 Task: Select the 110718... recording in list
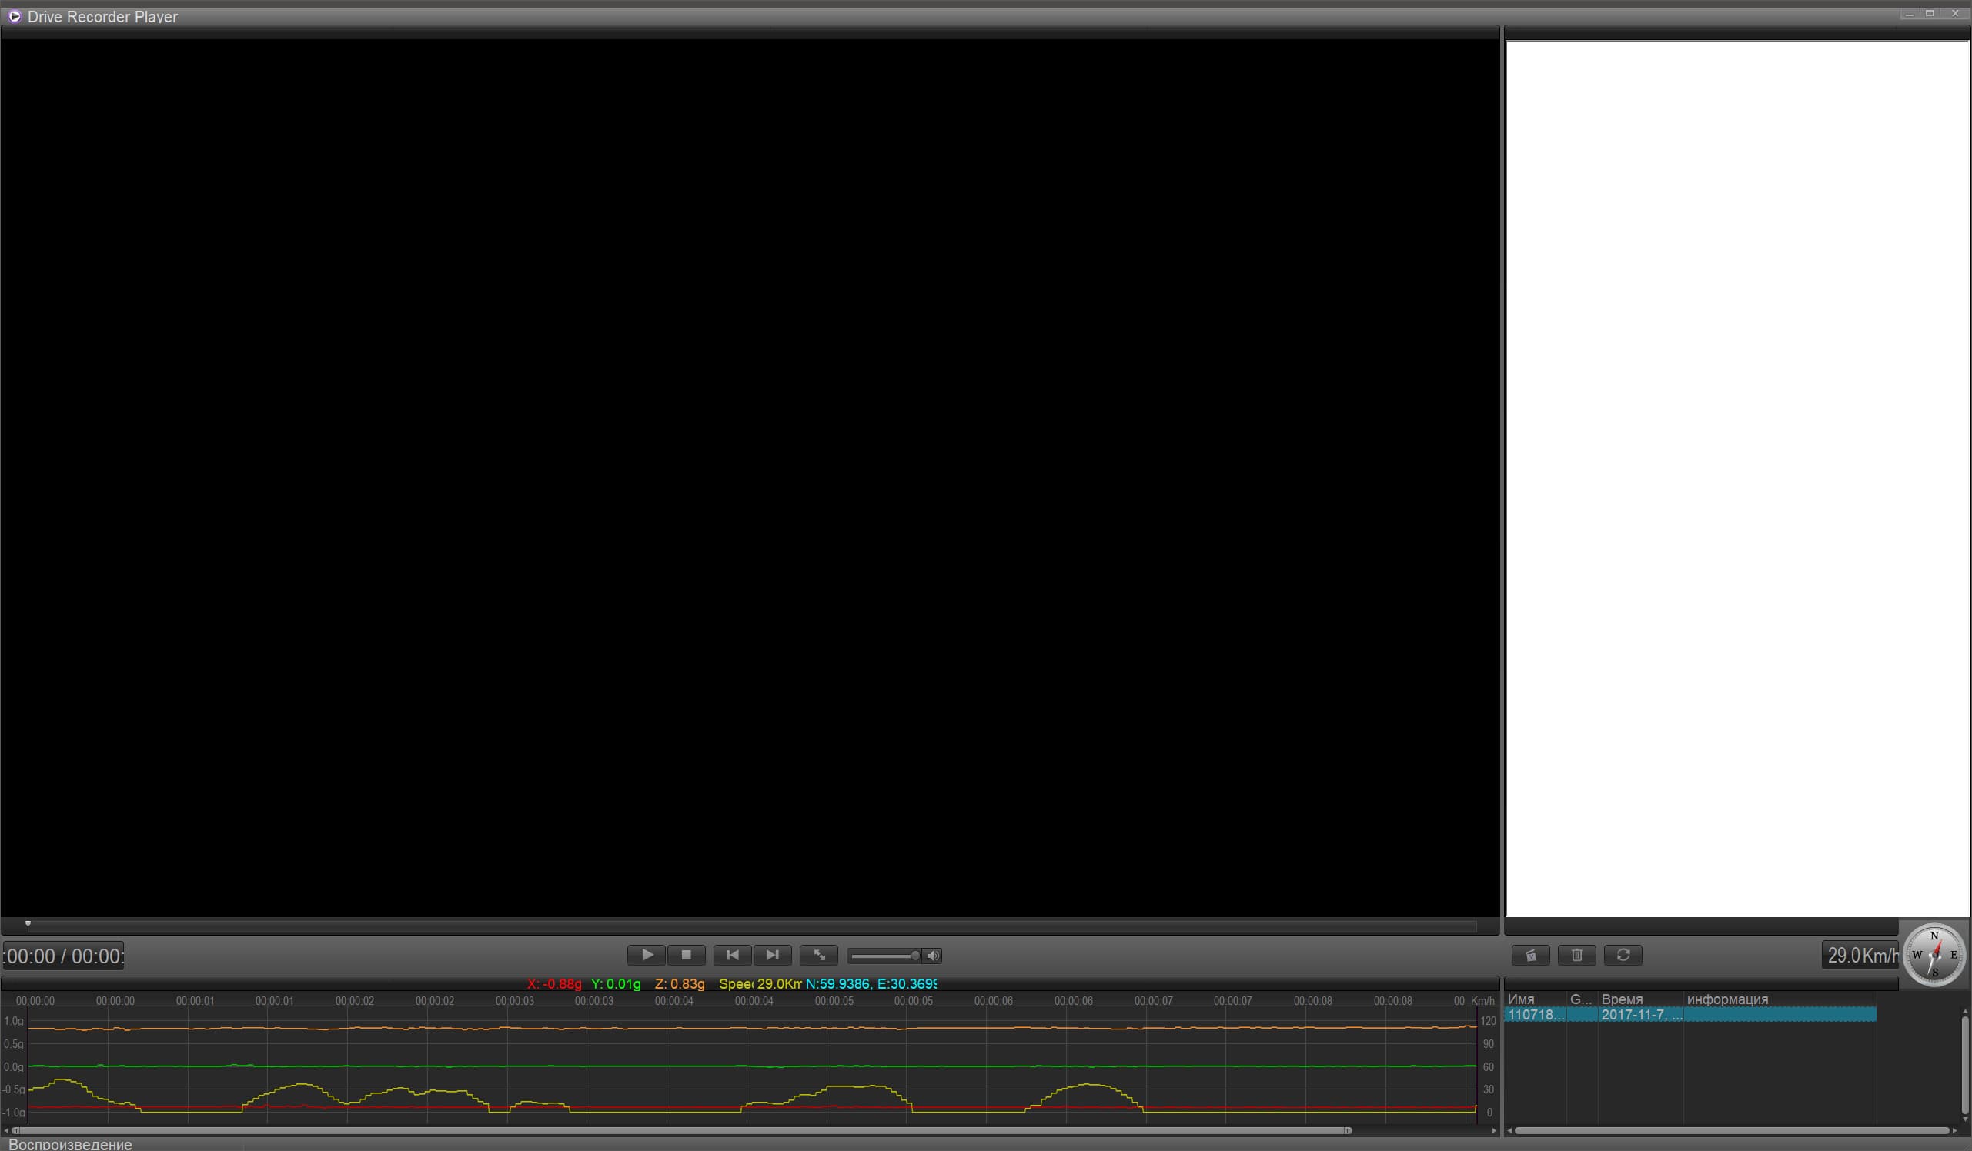(1536, 1015)
